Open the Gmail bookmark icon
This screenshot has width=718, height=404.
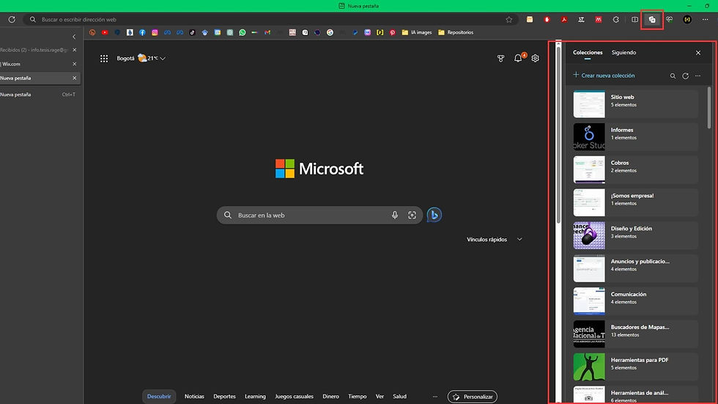[x=267, y=32]
